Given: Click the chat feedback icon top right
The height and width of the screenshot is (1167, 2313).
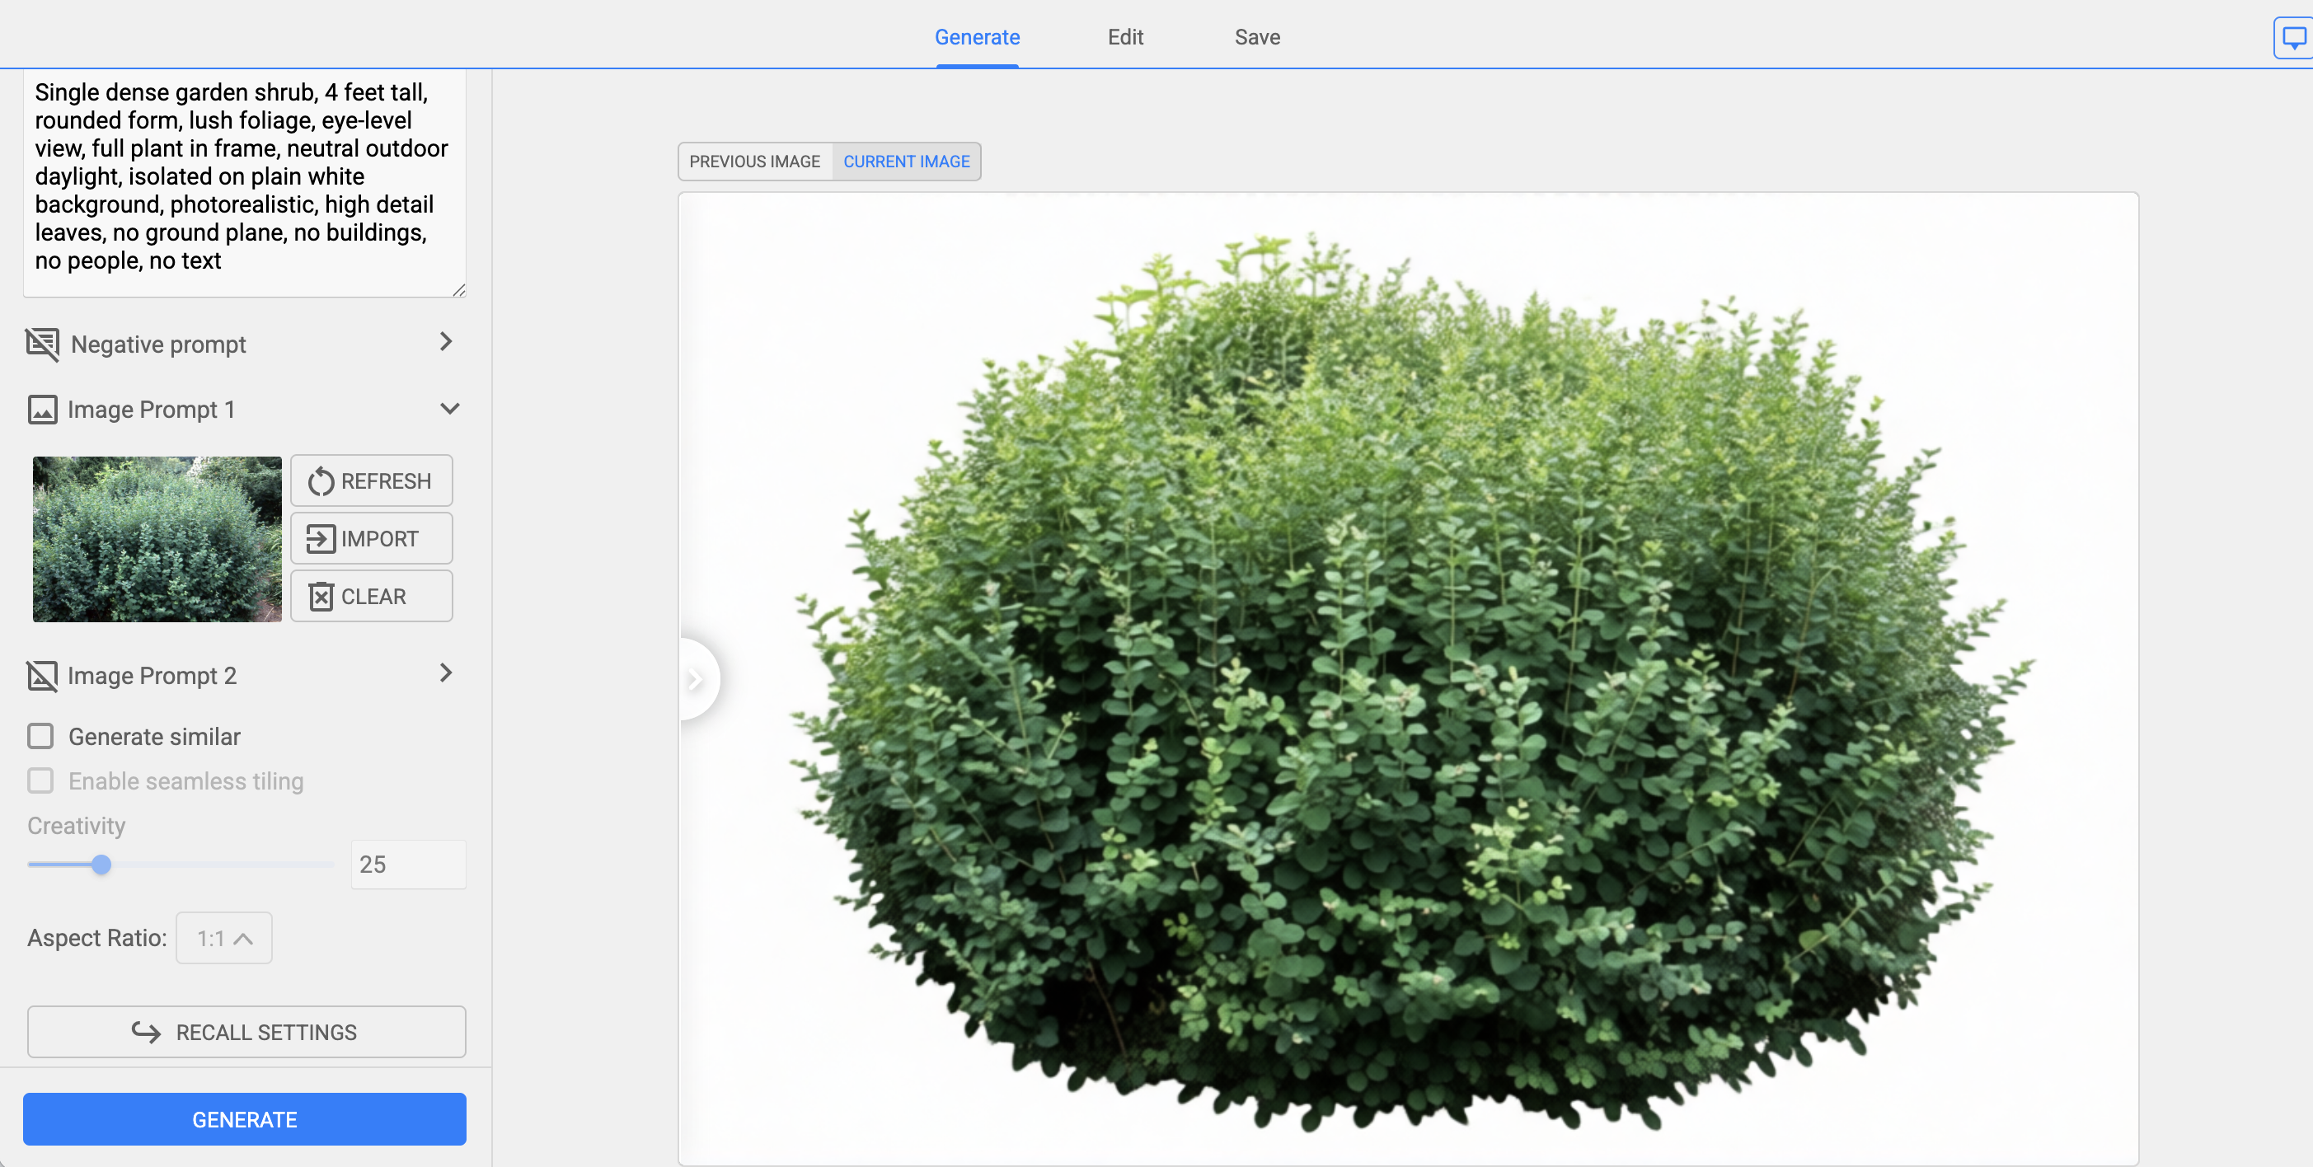Looking at the screenshot, I should [2293, 38].
